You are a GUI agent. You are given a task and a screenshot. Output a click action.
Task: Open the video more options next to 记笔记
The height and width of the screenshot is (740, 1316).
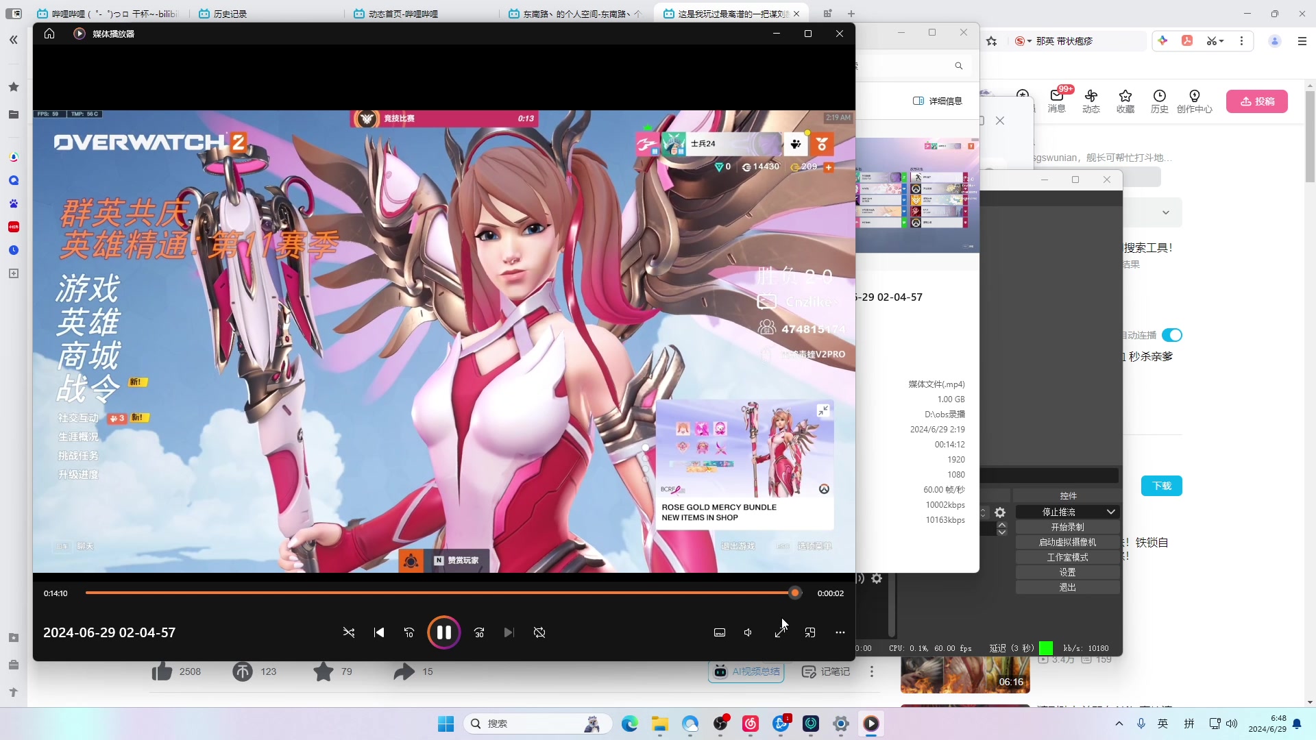[872, 671]
